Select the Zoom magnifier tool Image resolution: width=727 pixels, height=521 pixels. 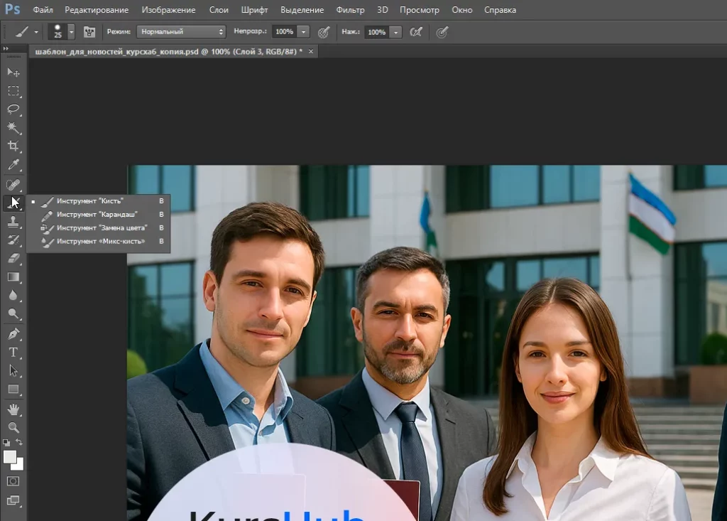click(13, 427)
